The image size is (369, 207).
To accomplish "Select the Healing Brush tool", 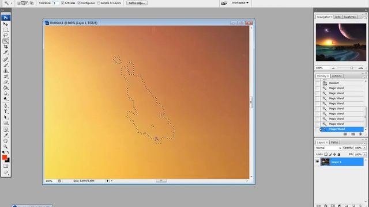I will click(x=6, y=59).
